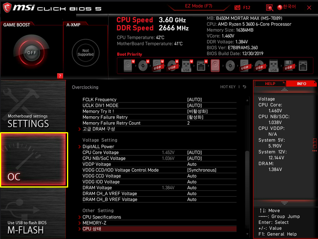Select the legacy USB hard disk boot icon
This screenshot has width=318, height=239.
(244, 66)
